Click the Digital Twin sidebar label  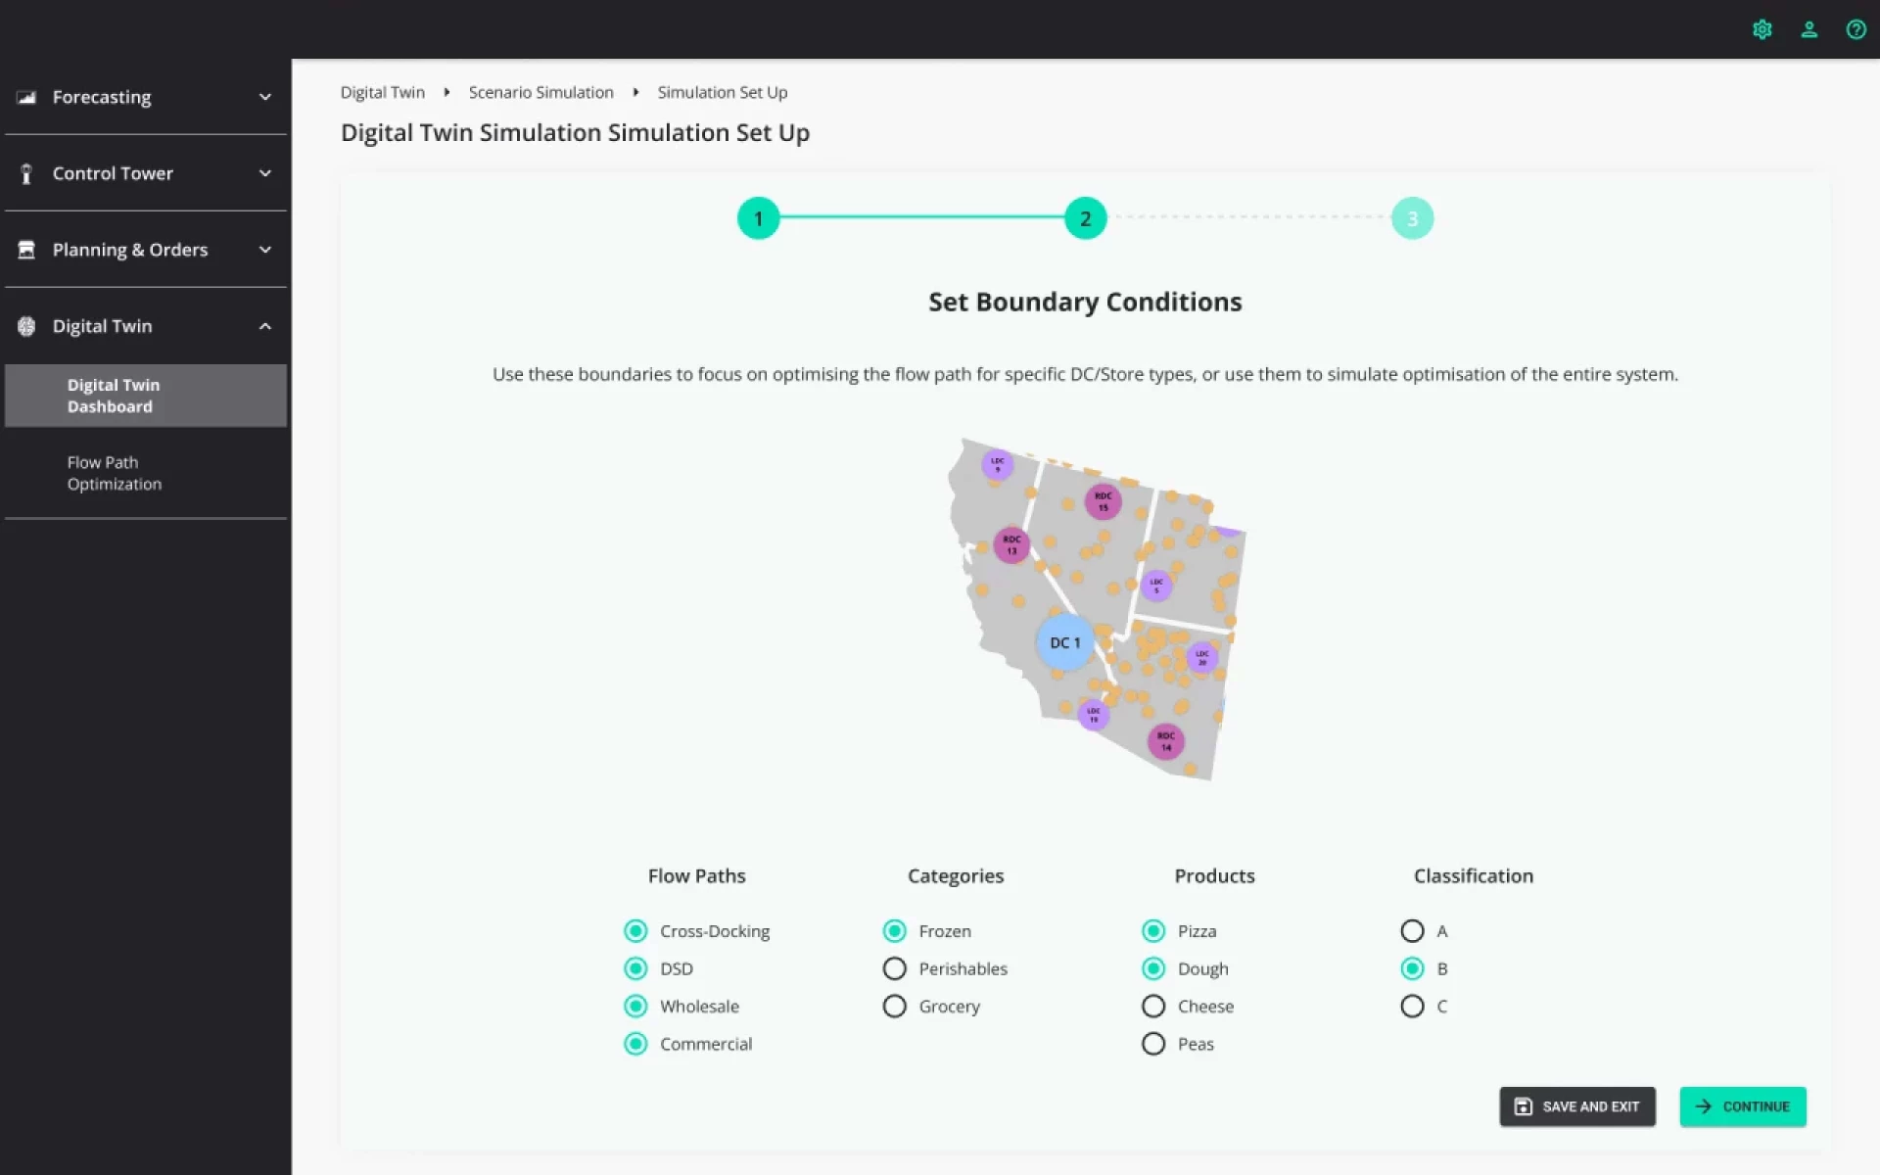pyautogui.click(x=102, y=326)
